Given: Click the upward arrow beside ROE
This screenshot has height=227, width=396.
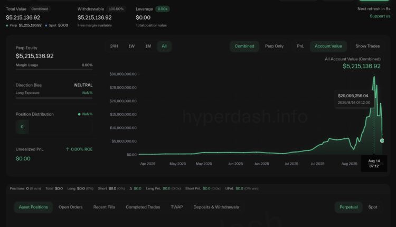Looking at the screenshot, I should click(67, 149).
